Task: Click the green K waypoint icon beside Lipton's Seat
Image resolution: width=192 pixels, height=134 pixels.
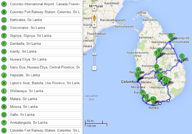Action: point(4,83)
